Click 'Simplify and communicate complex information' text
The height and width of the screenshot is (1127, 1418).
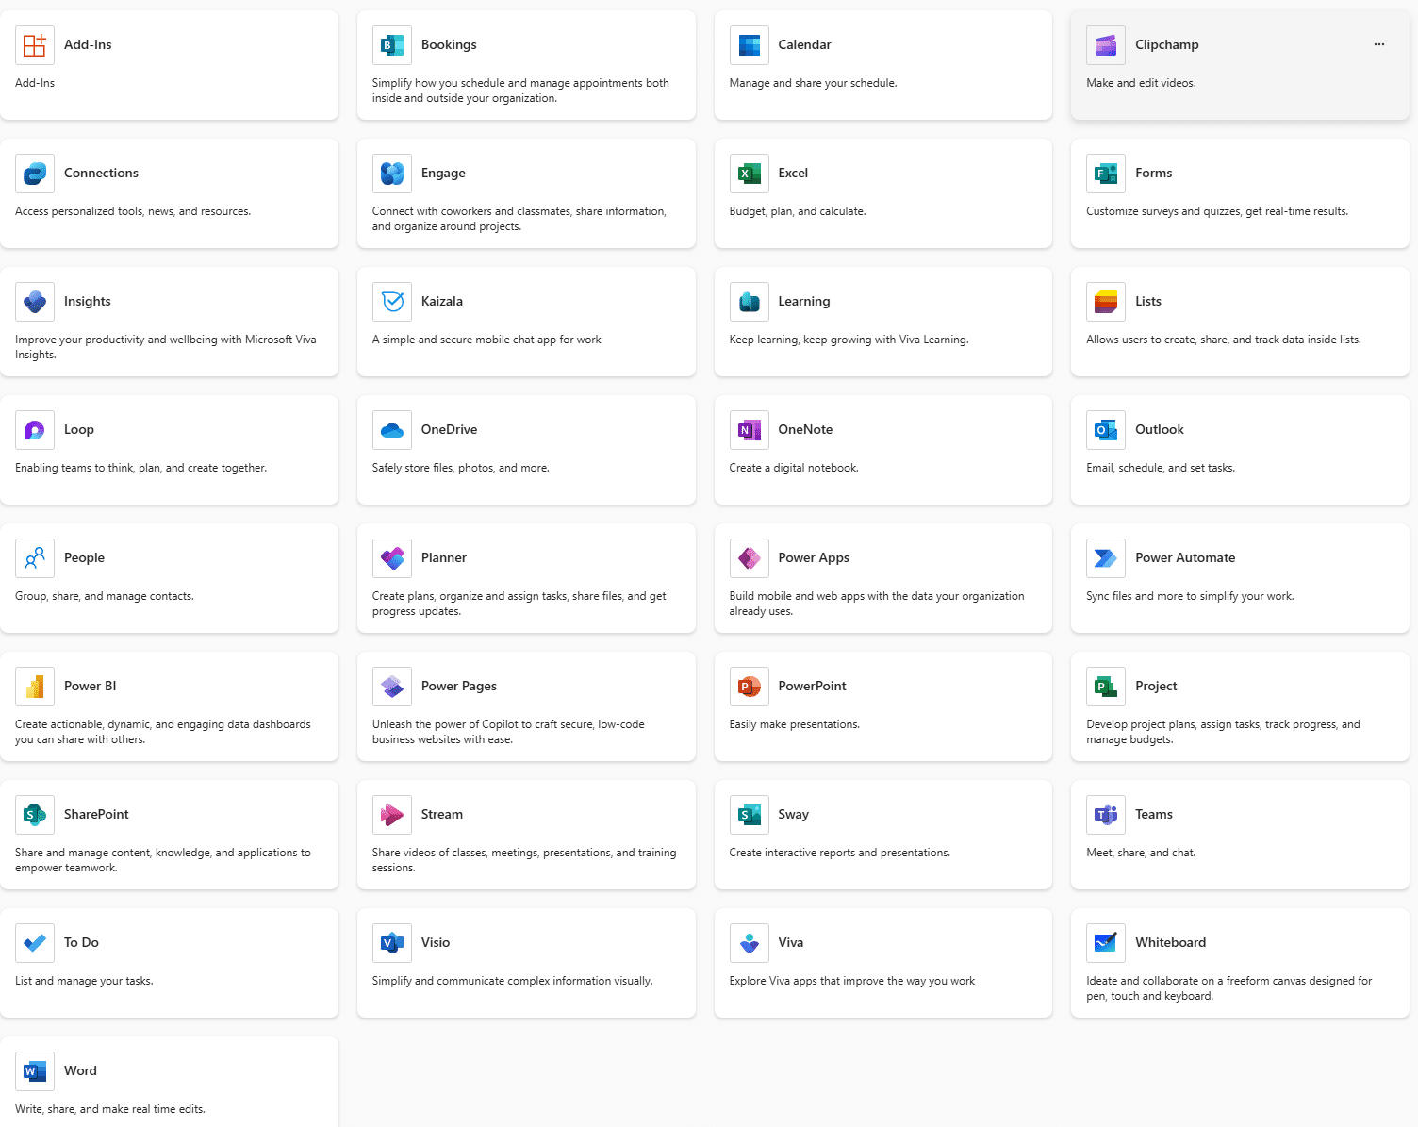coord(513,981)
